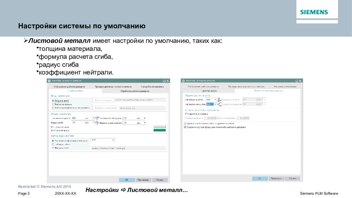Switch to 'Свойства детали' tab in right dialog
The height and width of the screenshot is (198, 352).
tap(209, 91)
